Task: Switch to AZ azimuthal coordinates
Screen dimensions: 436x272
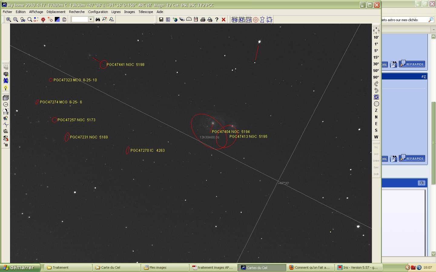Action: click(242, 20)
